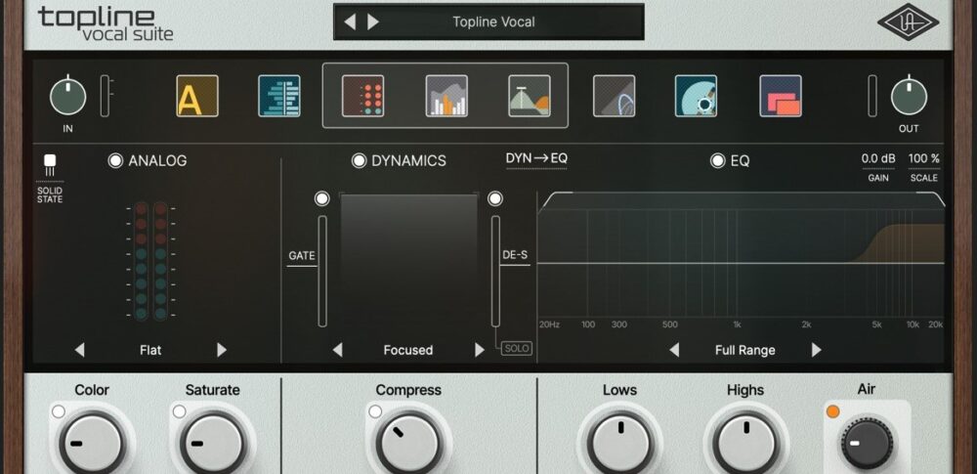This screenshot has width=977, height=474.
Task: Click the dark Air knob
Action: pos(866,444)
